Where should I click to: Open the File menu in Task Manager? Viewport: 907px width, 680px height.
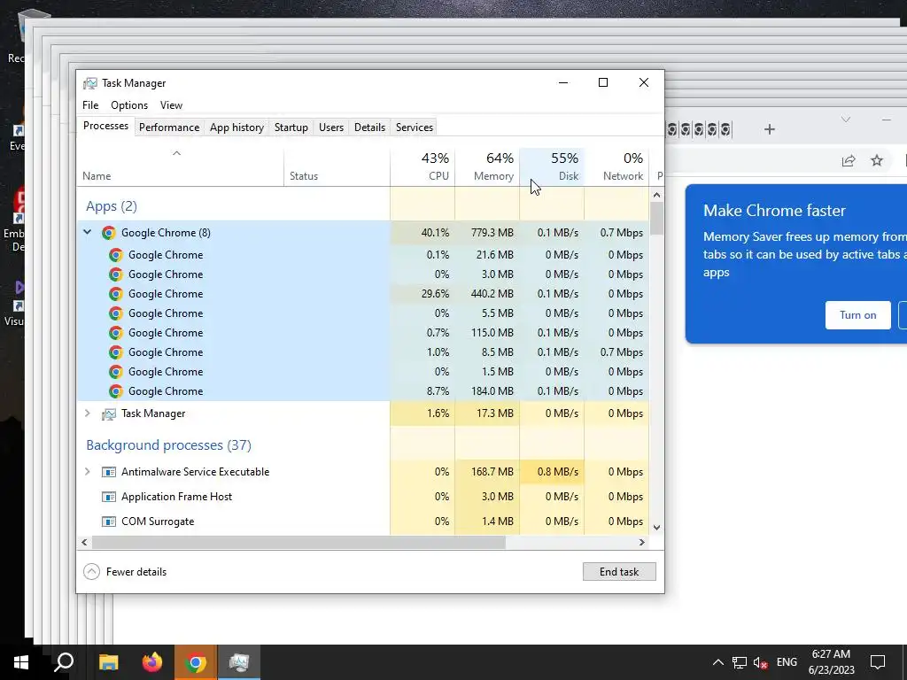(x=90, y=105)
